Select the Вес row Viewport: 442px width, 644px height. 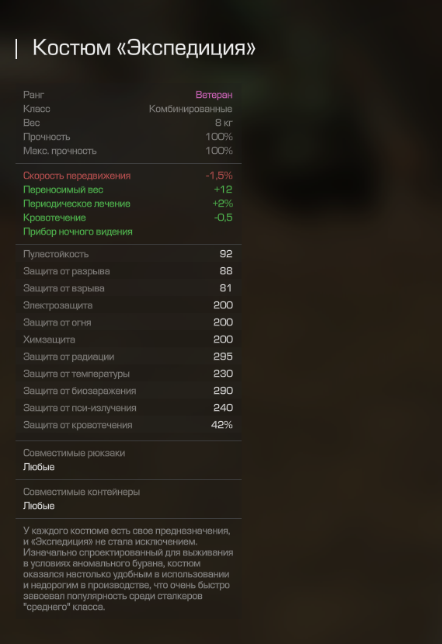[128, 123]
